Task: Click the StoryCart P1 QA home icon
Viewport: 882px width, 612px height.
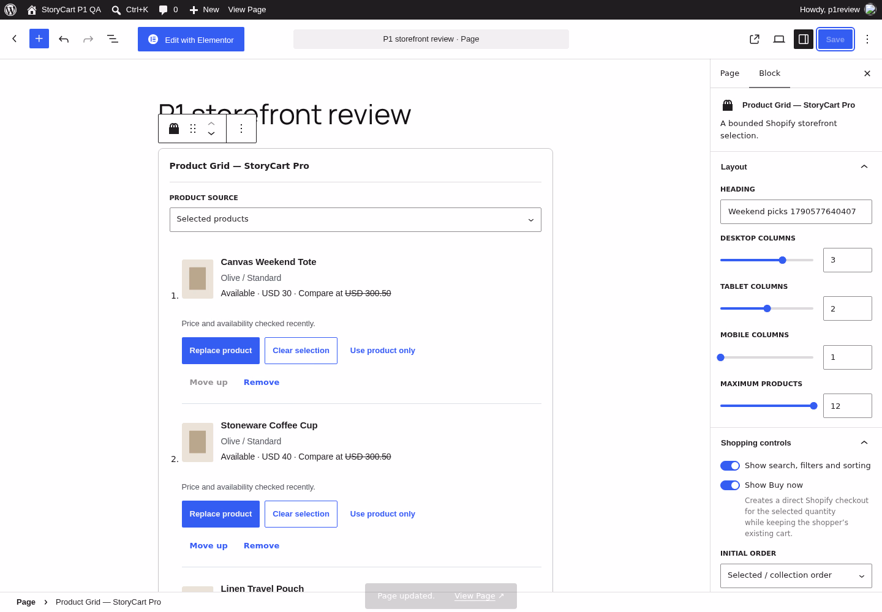Action: (32, 10)
